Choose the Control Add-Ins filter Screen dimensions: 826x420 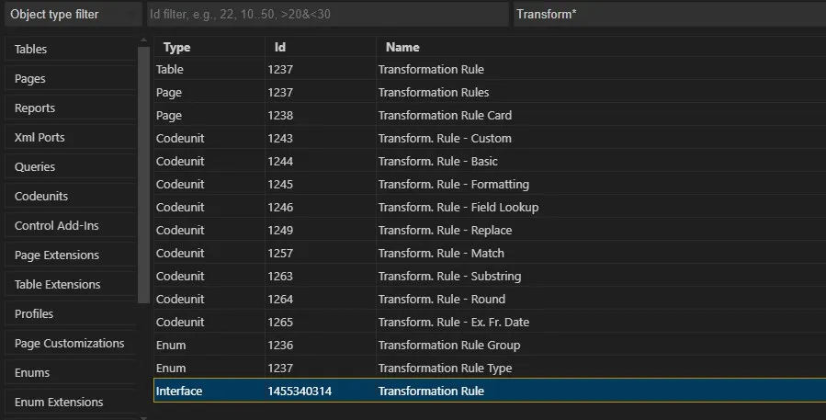71,225
